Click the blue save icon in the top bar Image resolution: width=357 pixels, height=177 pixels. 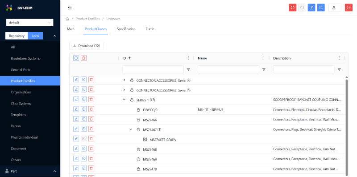click(311, 8)
